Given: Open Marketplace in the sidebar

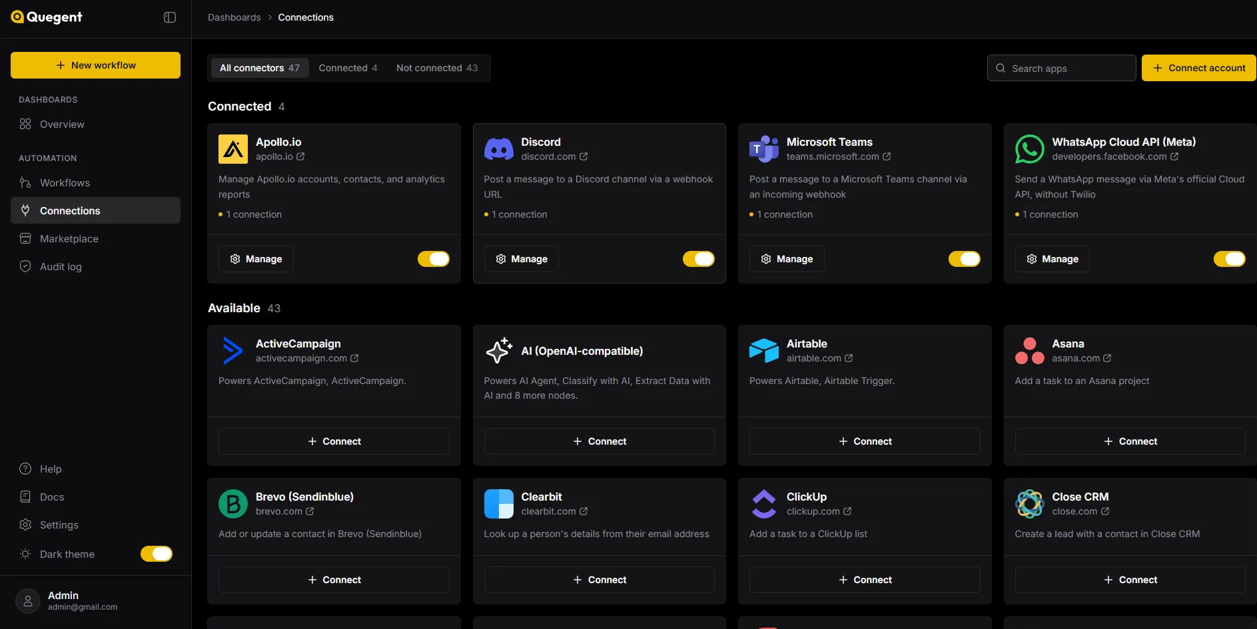Looking at the screenshot, I should (95, 238).
